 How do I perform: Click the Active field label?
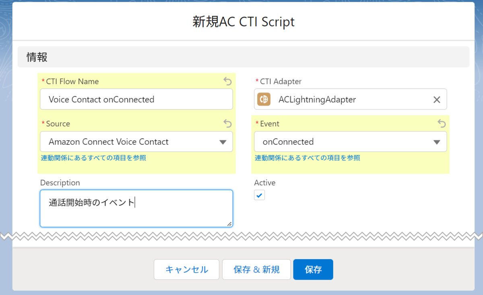pyautogui.click(x=265, y=183)
